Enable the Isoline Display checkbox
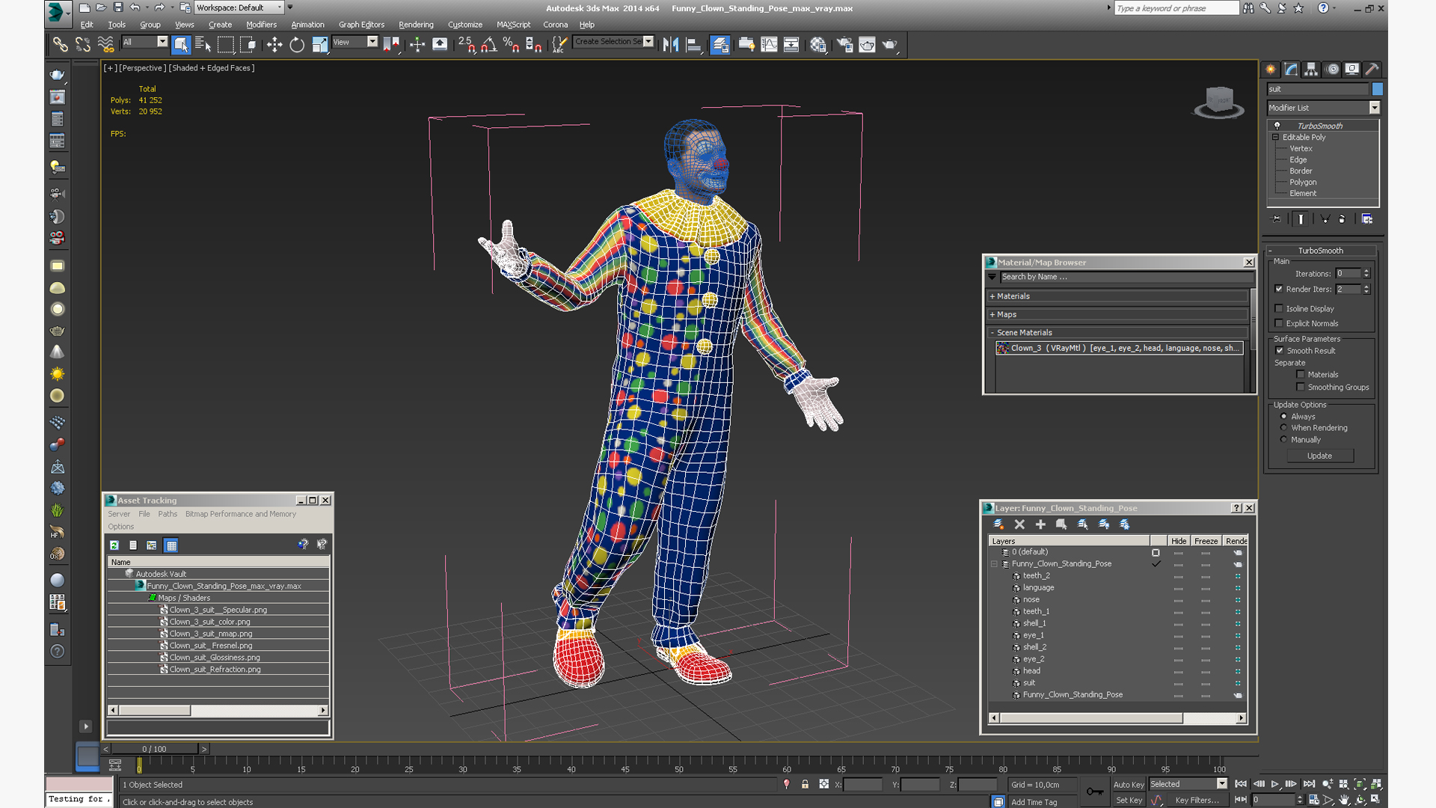This screenshot has width=1436, height=808. click(x=1279, y=308)
